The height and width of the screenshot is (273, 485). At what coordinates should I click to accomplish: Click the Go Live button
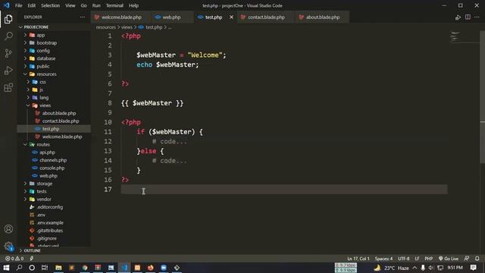pos(449,259)
